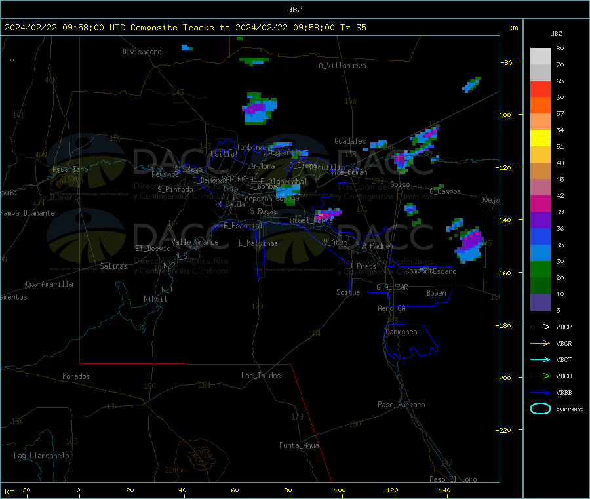Screen dimensions: 590x499
Task: Click the Guico label
Action: 400,184
